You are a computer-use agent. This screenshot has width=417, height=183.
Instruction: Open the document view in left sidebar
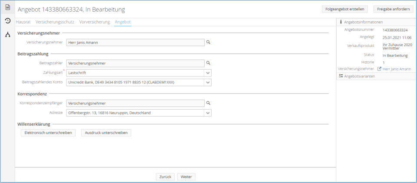(x=7, y=7)
